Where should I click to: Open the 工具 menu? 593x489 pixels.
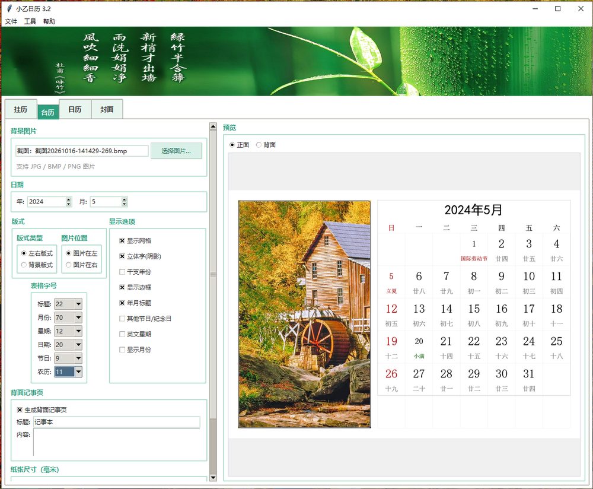click(x=30, y=21)
